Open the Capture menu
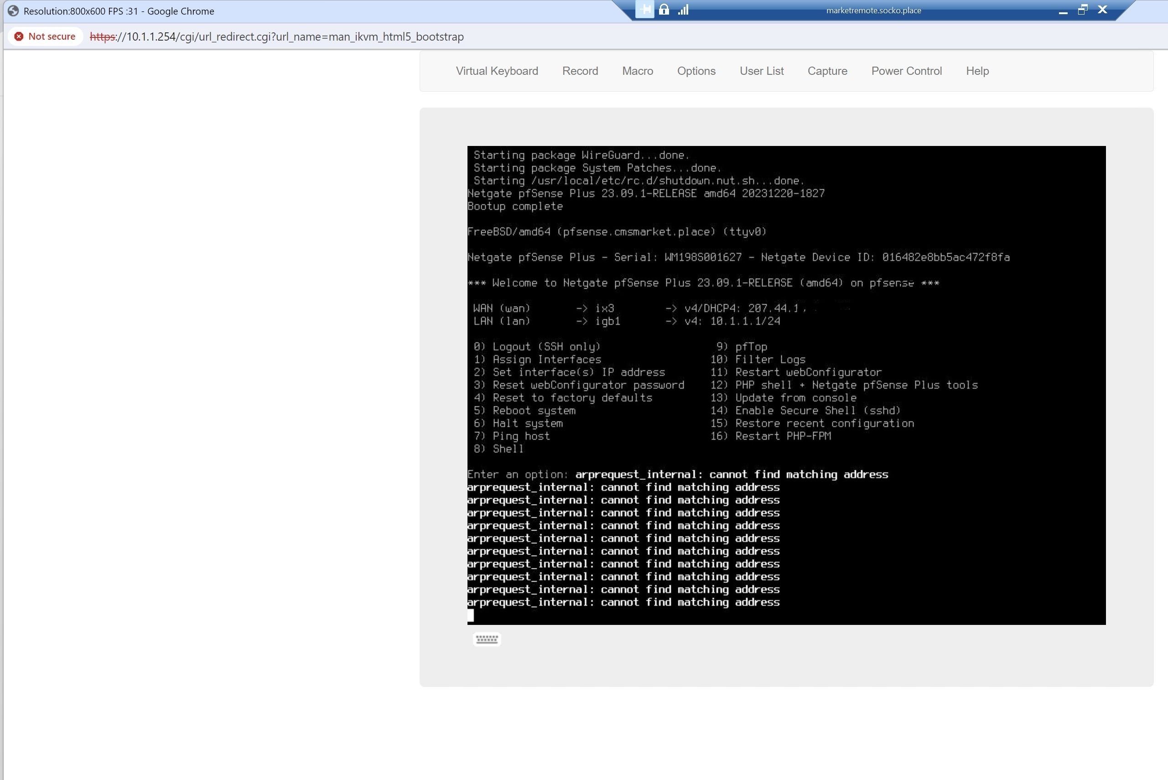Image resolution: width=1168 pixels, height=780 pixels. [x=827, y=71]
